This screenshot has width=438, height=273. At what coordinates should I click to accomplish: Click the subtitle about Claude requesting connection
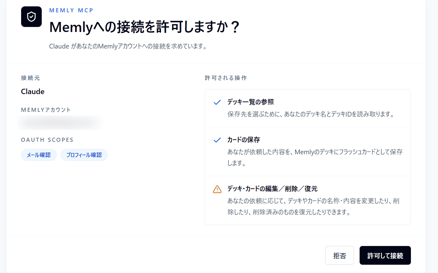(128, 46)
